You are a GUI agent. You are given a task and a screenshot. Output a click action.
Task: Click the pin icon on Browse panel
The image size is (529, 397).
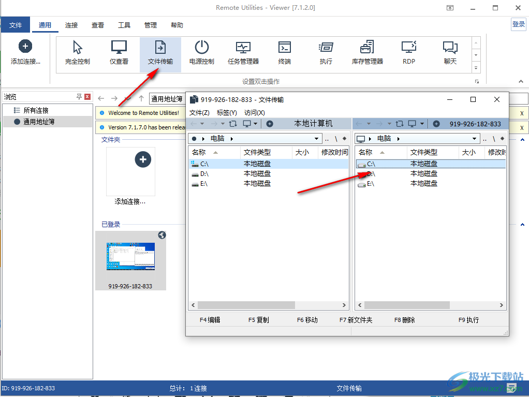tap(79, 97)
